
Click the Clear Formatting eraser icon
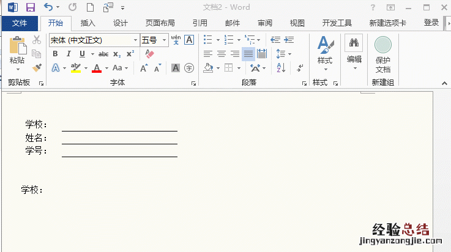pos(150,54)
